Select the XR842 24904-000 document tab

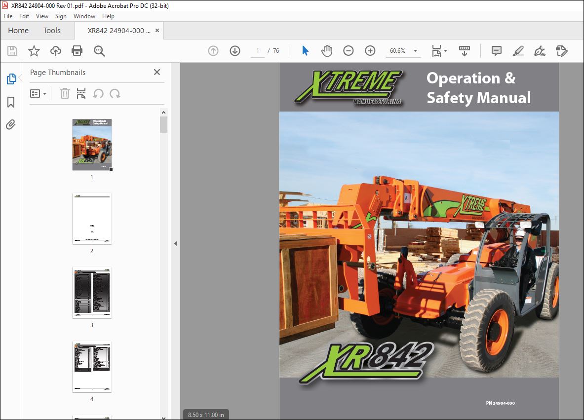119,31
